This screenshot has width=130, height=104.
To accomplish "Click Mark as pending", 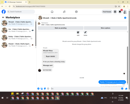I will coord(61,28).
